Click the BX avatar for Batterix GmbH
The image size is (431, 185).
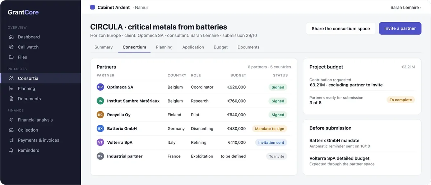100,128
